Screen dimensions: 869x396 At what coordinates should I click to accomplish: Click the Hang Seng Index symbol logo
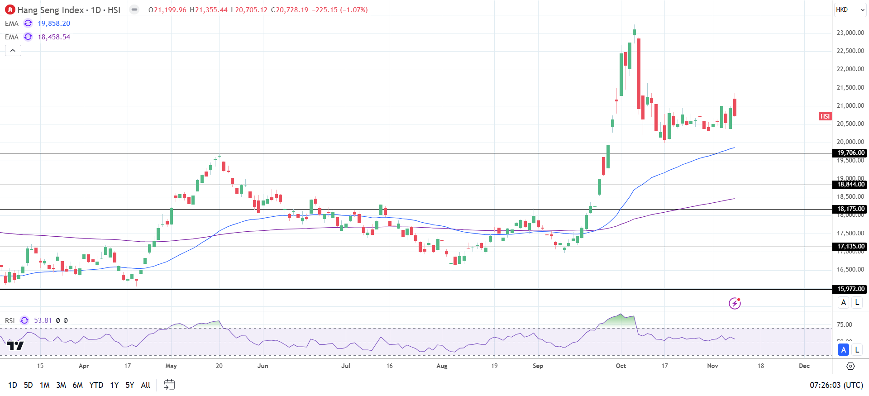[10, 10]
